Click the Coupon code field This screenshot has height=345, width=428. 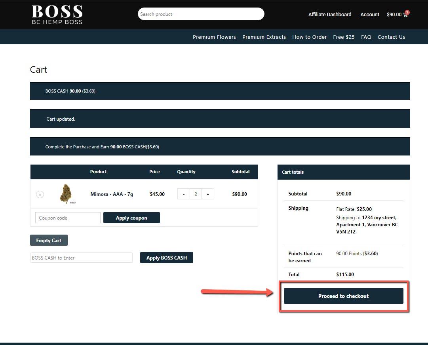68,218
